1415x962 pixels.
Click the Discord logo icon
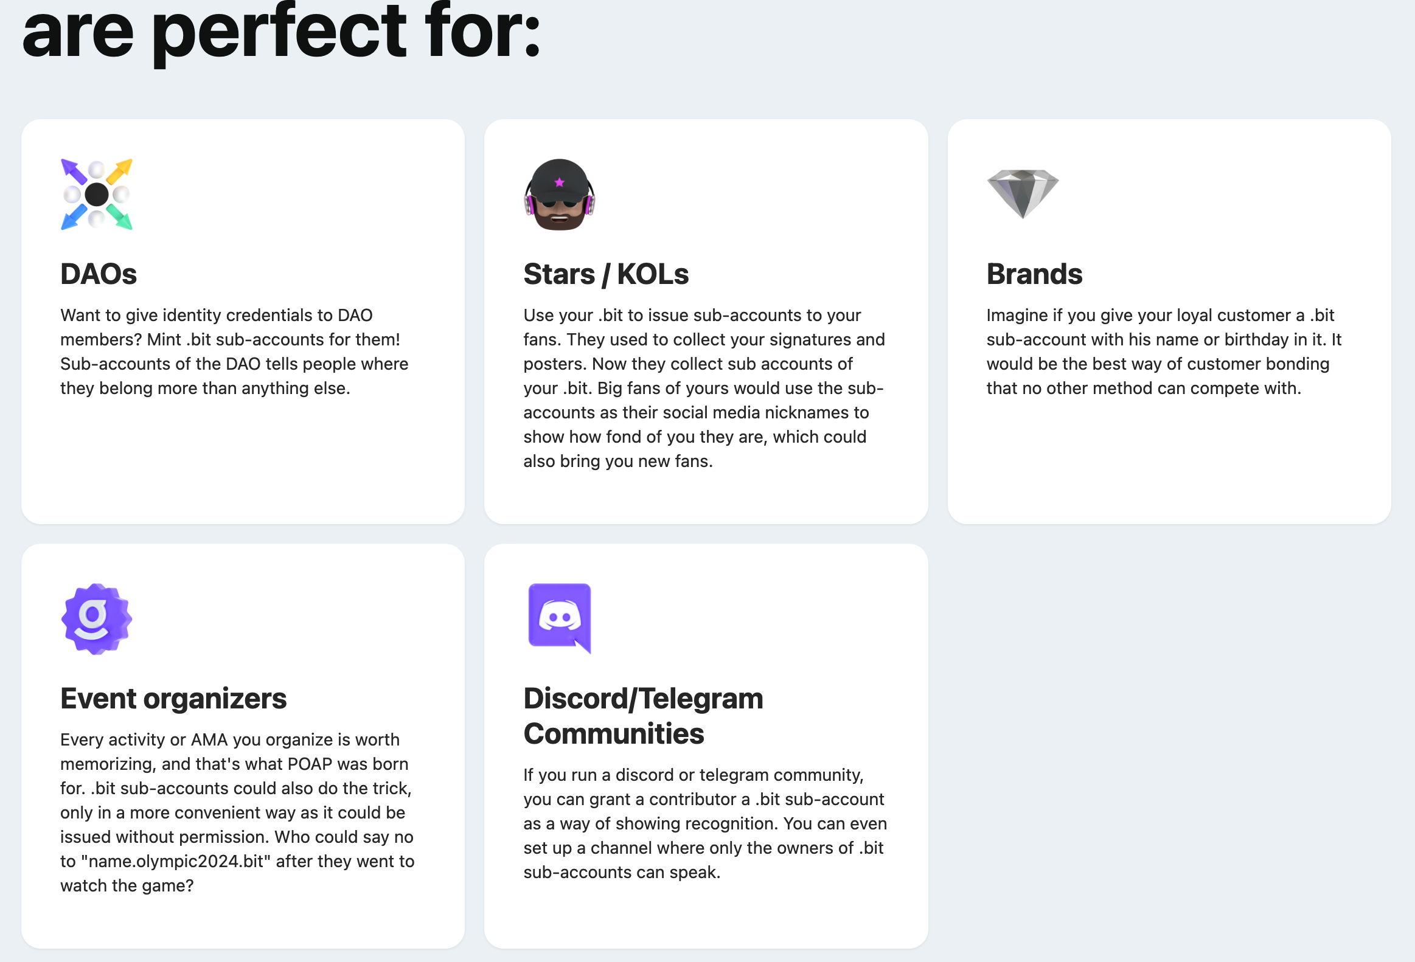[x=560, y=618]
